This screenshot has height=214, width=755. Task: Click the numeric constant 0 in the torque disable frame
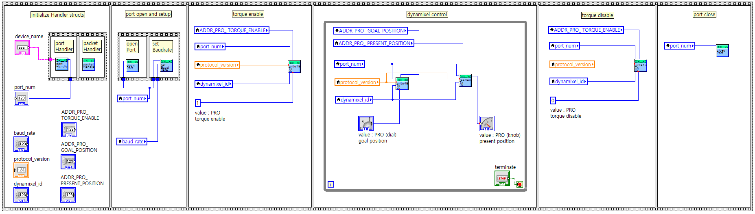coord(553,100)
